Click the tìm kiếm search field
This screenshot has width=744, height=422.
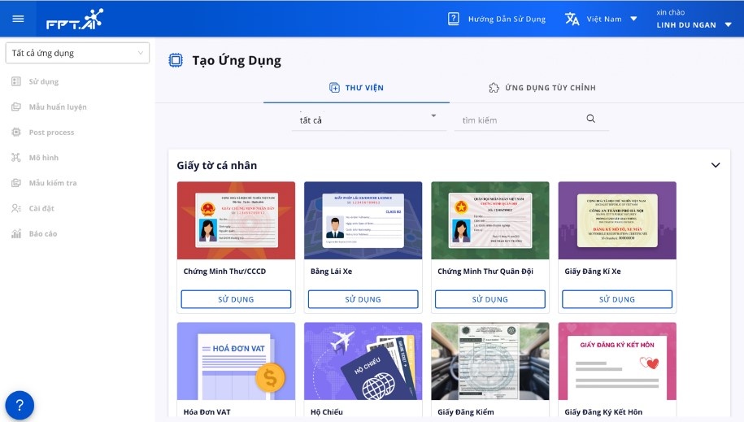point(520,120)
